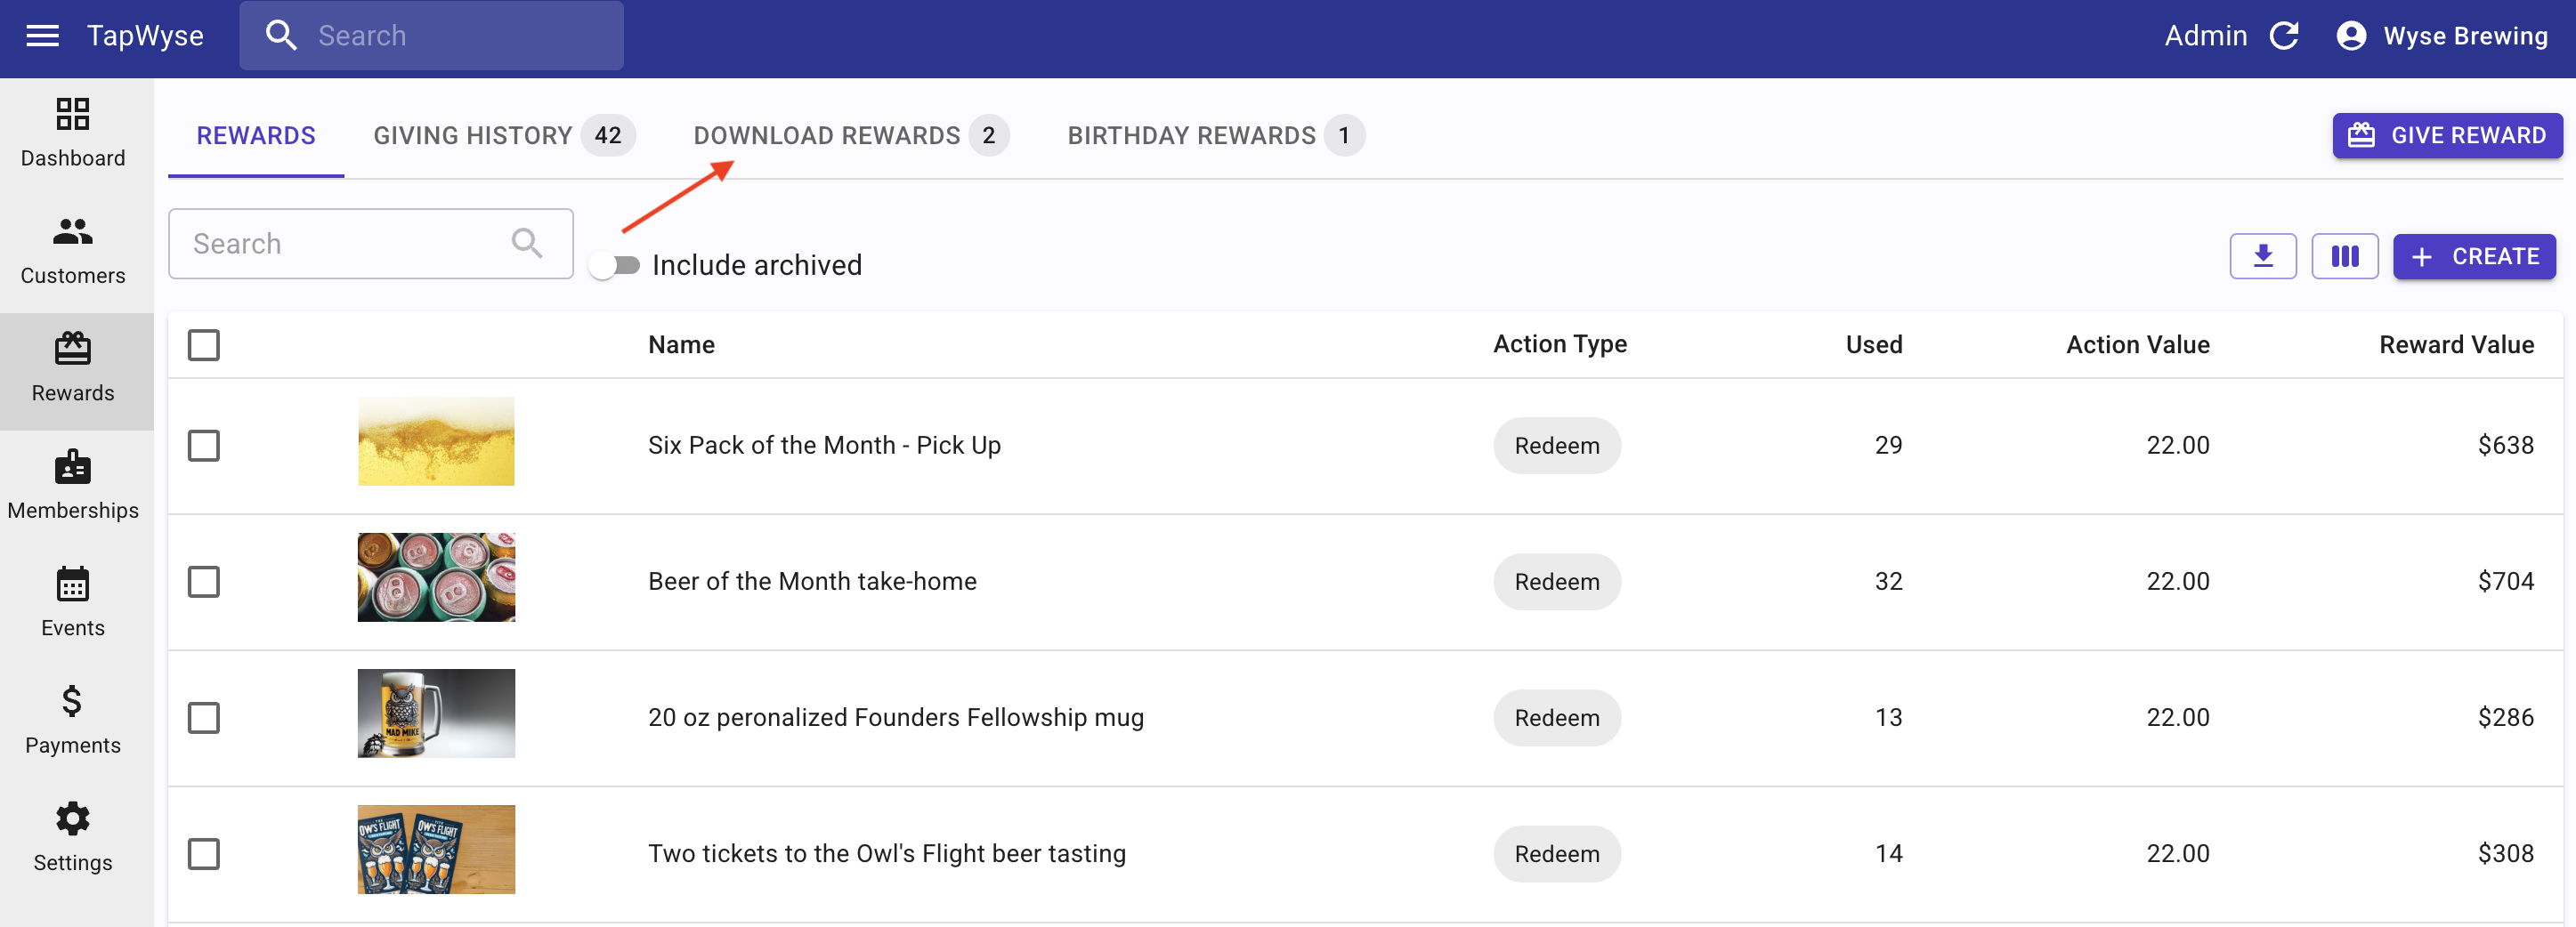Open the Wyse Brewing account menu
Viewport: 2576px width, 927px height.
2442,37
